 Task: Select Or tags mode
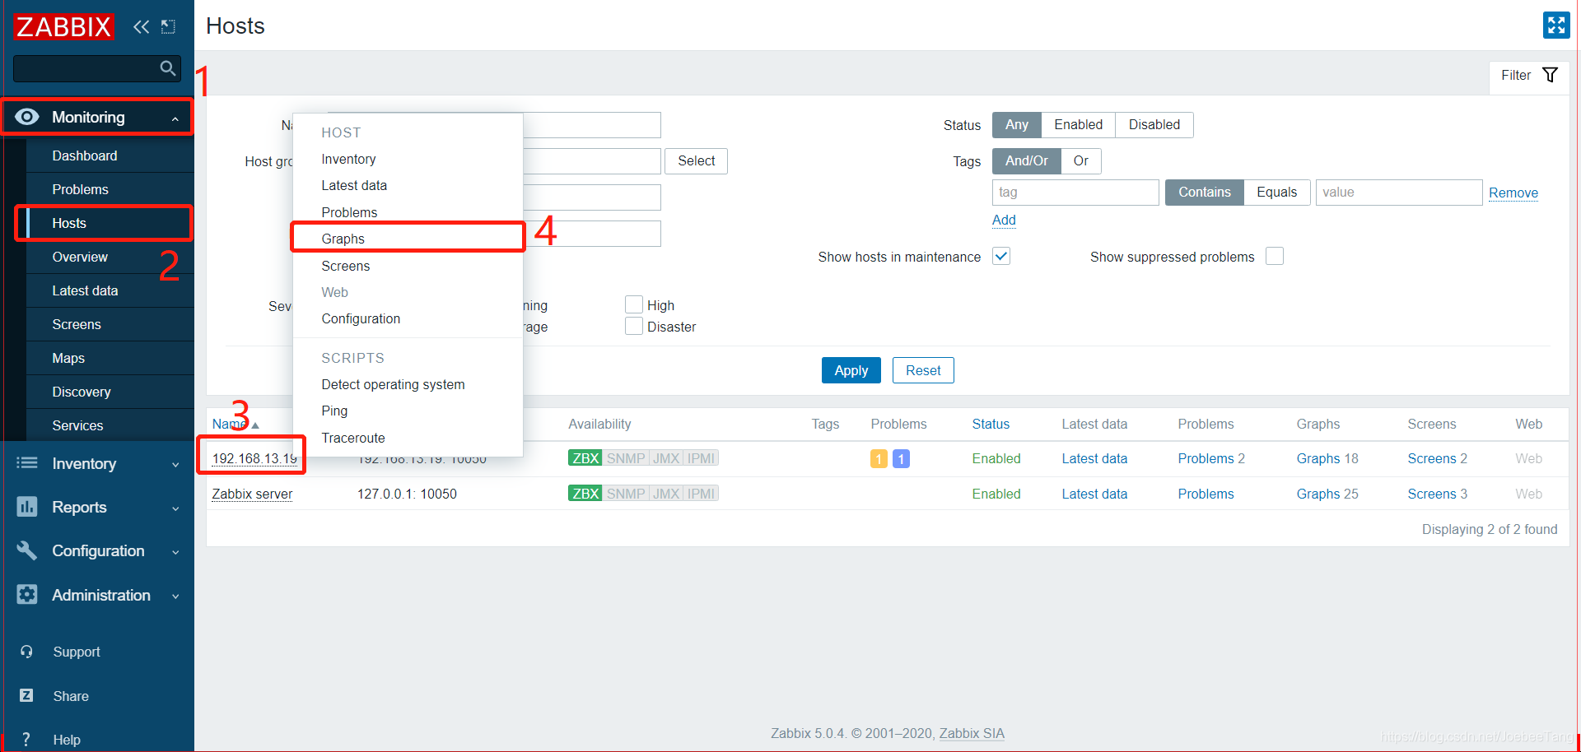click(x=1081, y=160)
